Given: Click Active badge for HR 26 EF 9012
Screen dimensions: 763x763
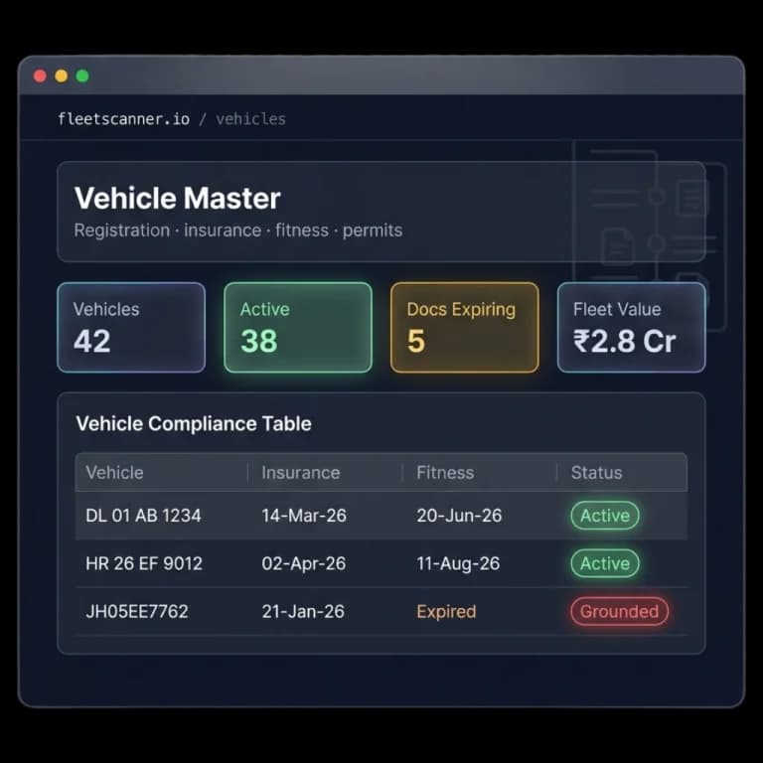Looking at the screenshot, I should [x=605, y=563].
